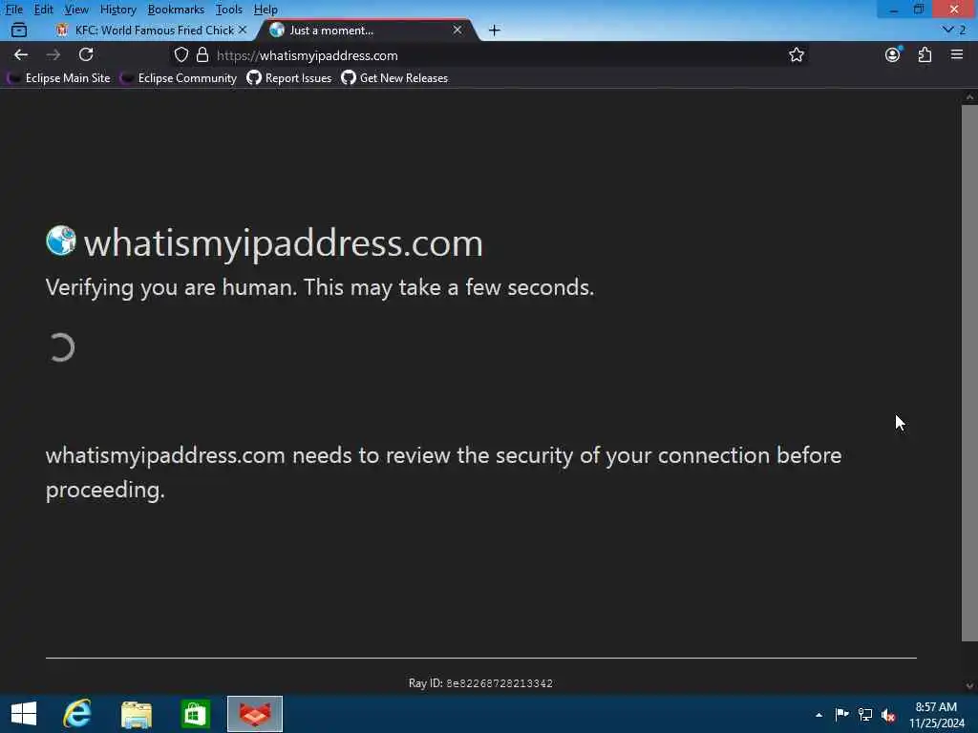Open the workspaces panel icon
The image size is (978, 733).
coord(19,30)
